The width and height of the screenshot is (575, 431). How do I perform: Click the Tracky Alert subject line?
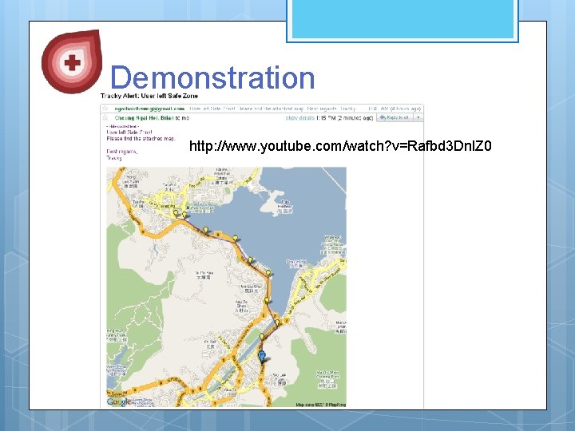click(x=149, y=96)
